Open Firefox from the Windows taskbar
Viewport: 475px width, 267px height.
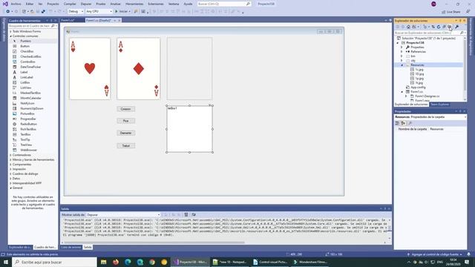coord(116,262)
